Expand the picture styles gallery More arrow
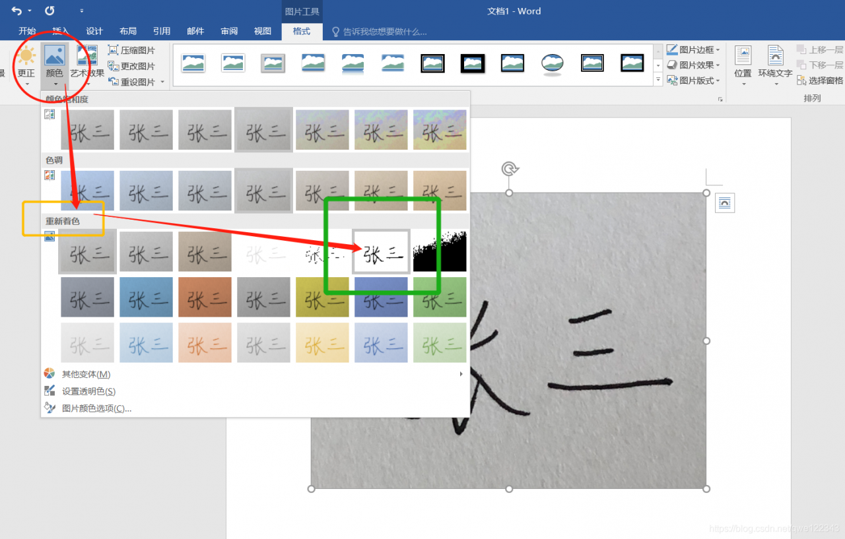The image size is (845, 539). (658, 80)
